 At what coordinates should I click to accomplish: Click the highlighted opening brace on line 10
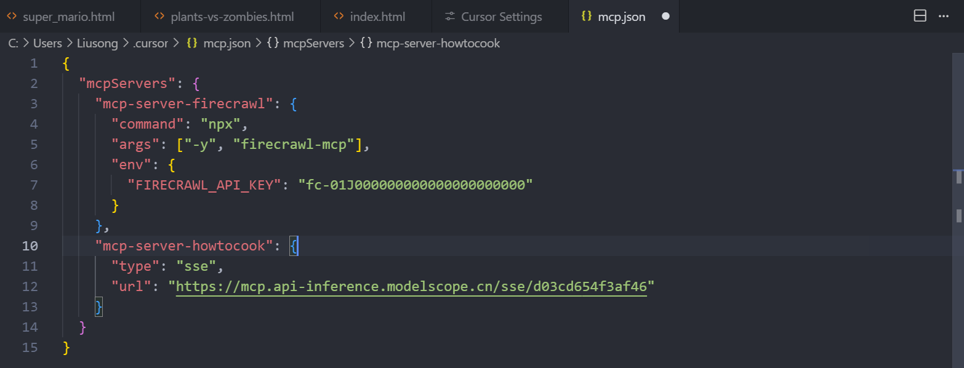[294, 247]
